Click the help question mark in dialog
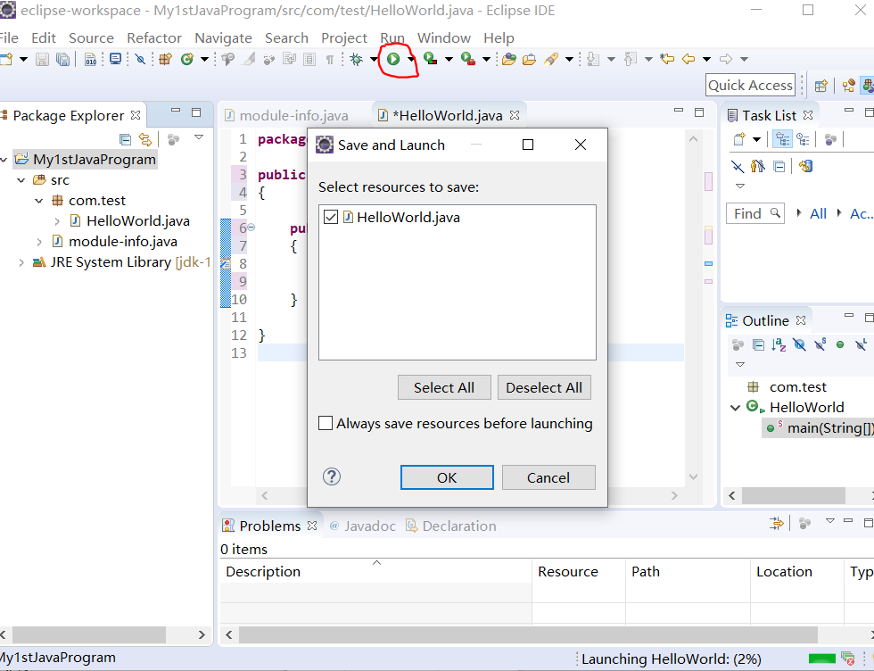The height and width of the screenshot is (671, 874). click(332, 476)
